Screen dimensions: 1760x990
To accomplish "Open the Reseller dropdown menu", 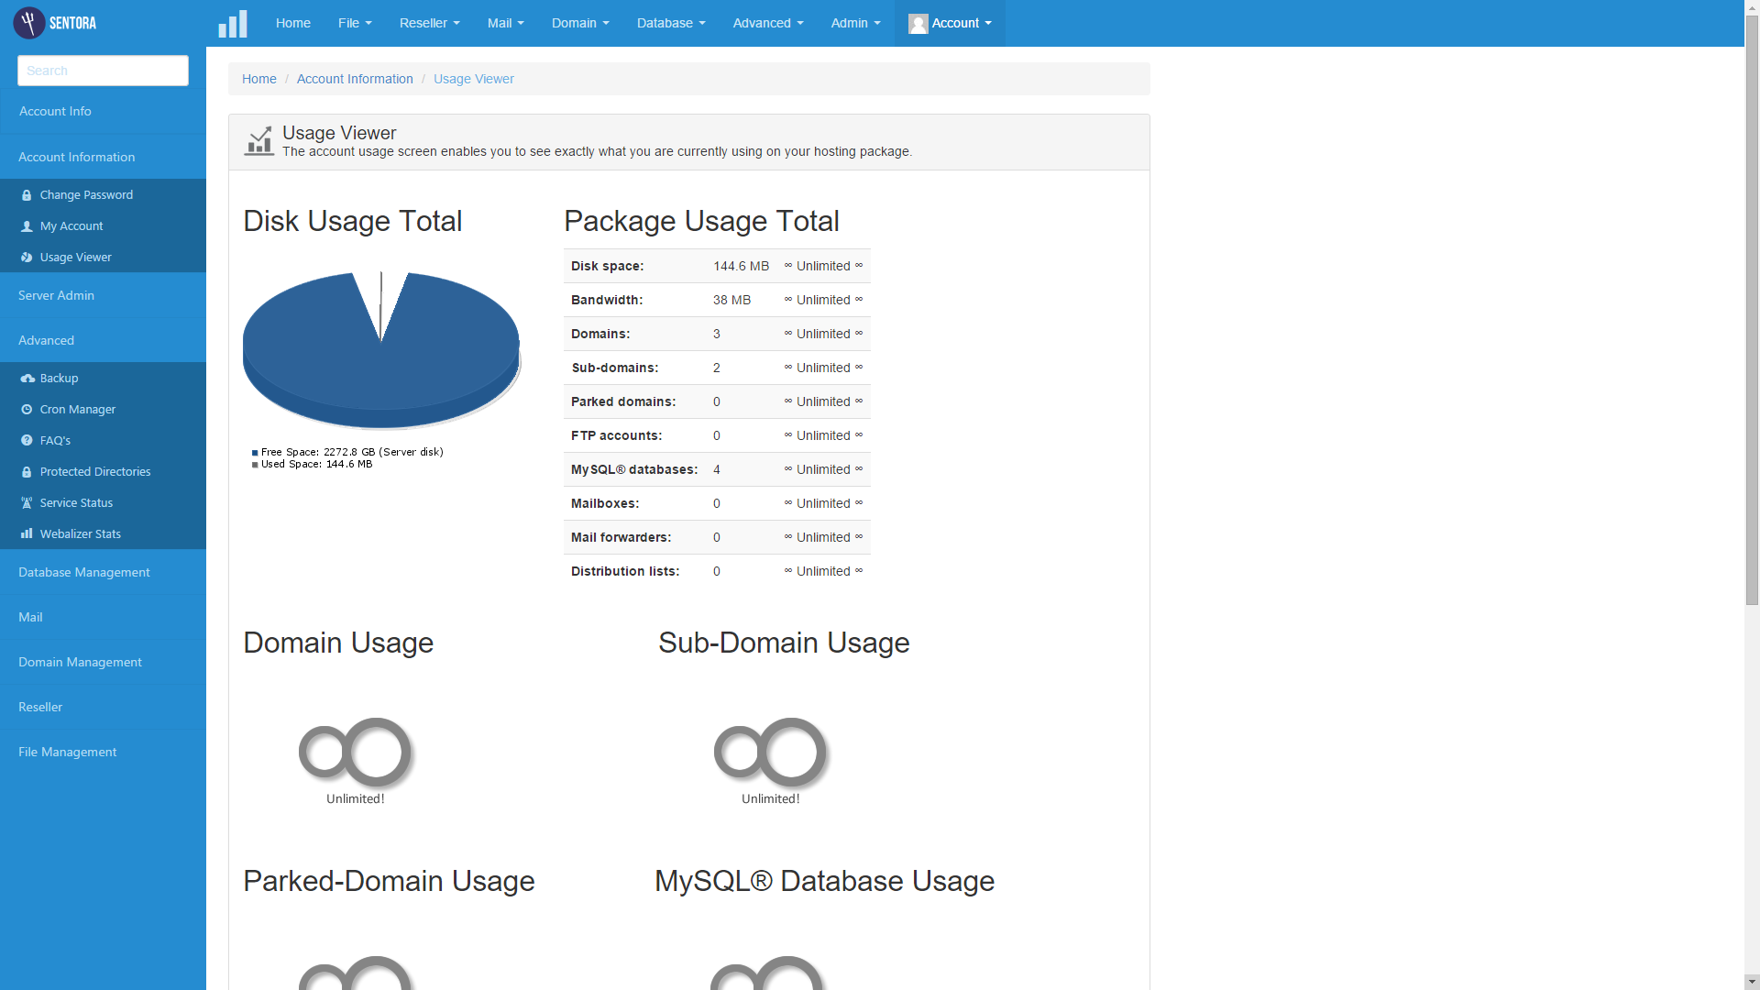I will (429, 23).
